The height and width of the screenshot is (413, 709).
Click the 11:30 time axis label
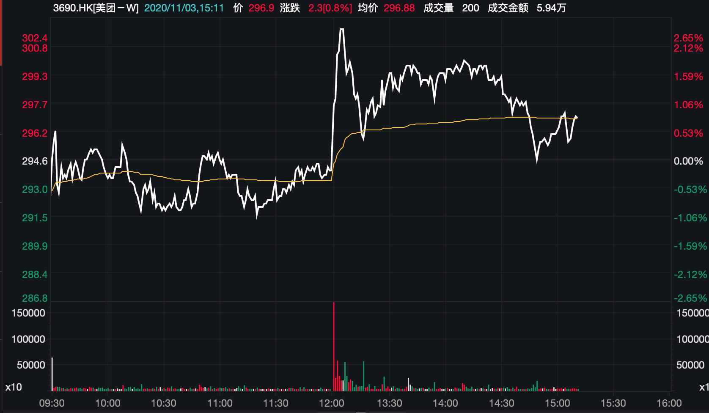[276, 403]
